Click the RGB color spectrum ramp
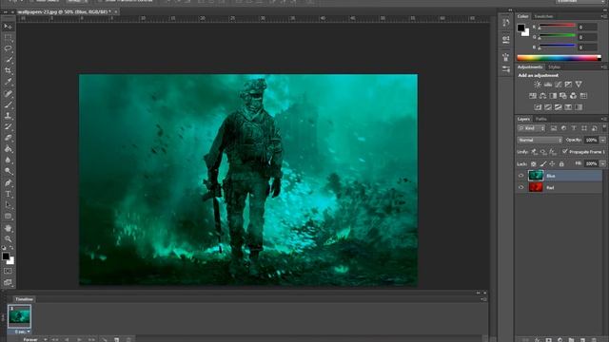This screenshot has height=342, width=609. (559, 58)
